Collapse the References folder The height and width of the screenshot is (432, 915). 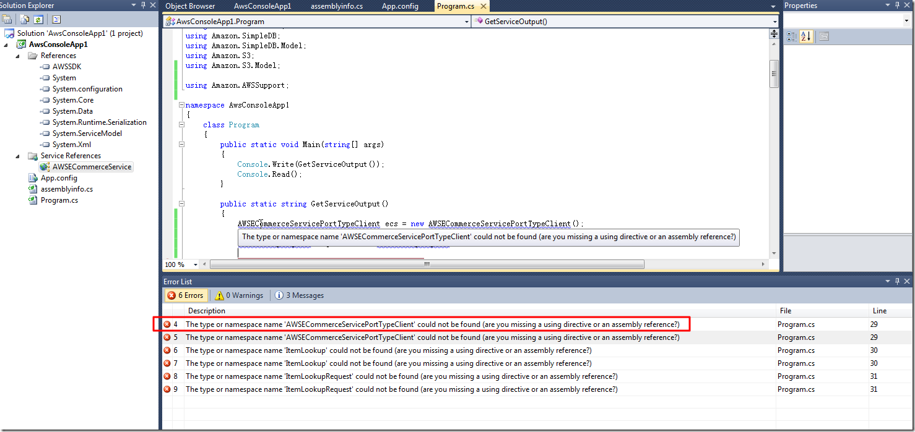[x=19, y=56]
